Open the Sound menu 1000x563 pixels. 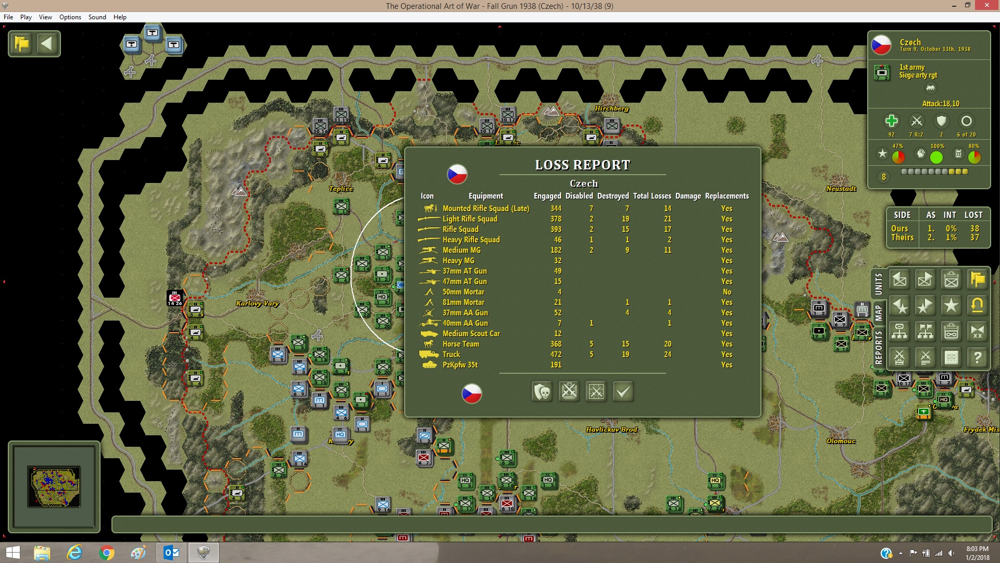(x=97, y=17)
